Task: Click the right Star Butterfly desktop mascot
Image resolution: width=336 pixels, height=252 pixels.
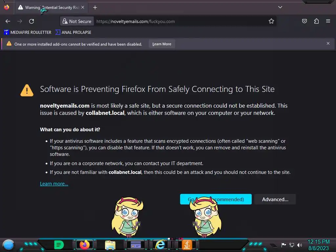Action: click(205, 217)
